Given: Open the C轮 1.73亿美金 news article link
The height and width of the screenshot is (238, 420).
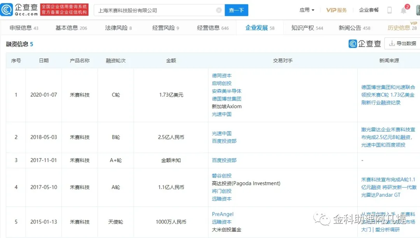Looking at the screenshot, I should coord(388,95).
